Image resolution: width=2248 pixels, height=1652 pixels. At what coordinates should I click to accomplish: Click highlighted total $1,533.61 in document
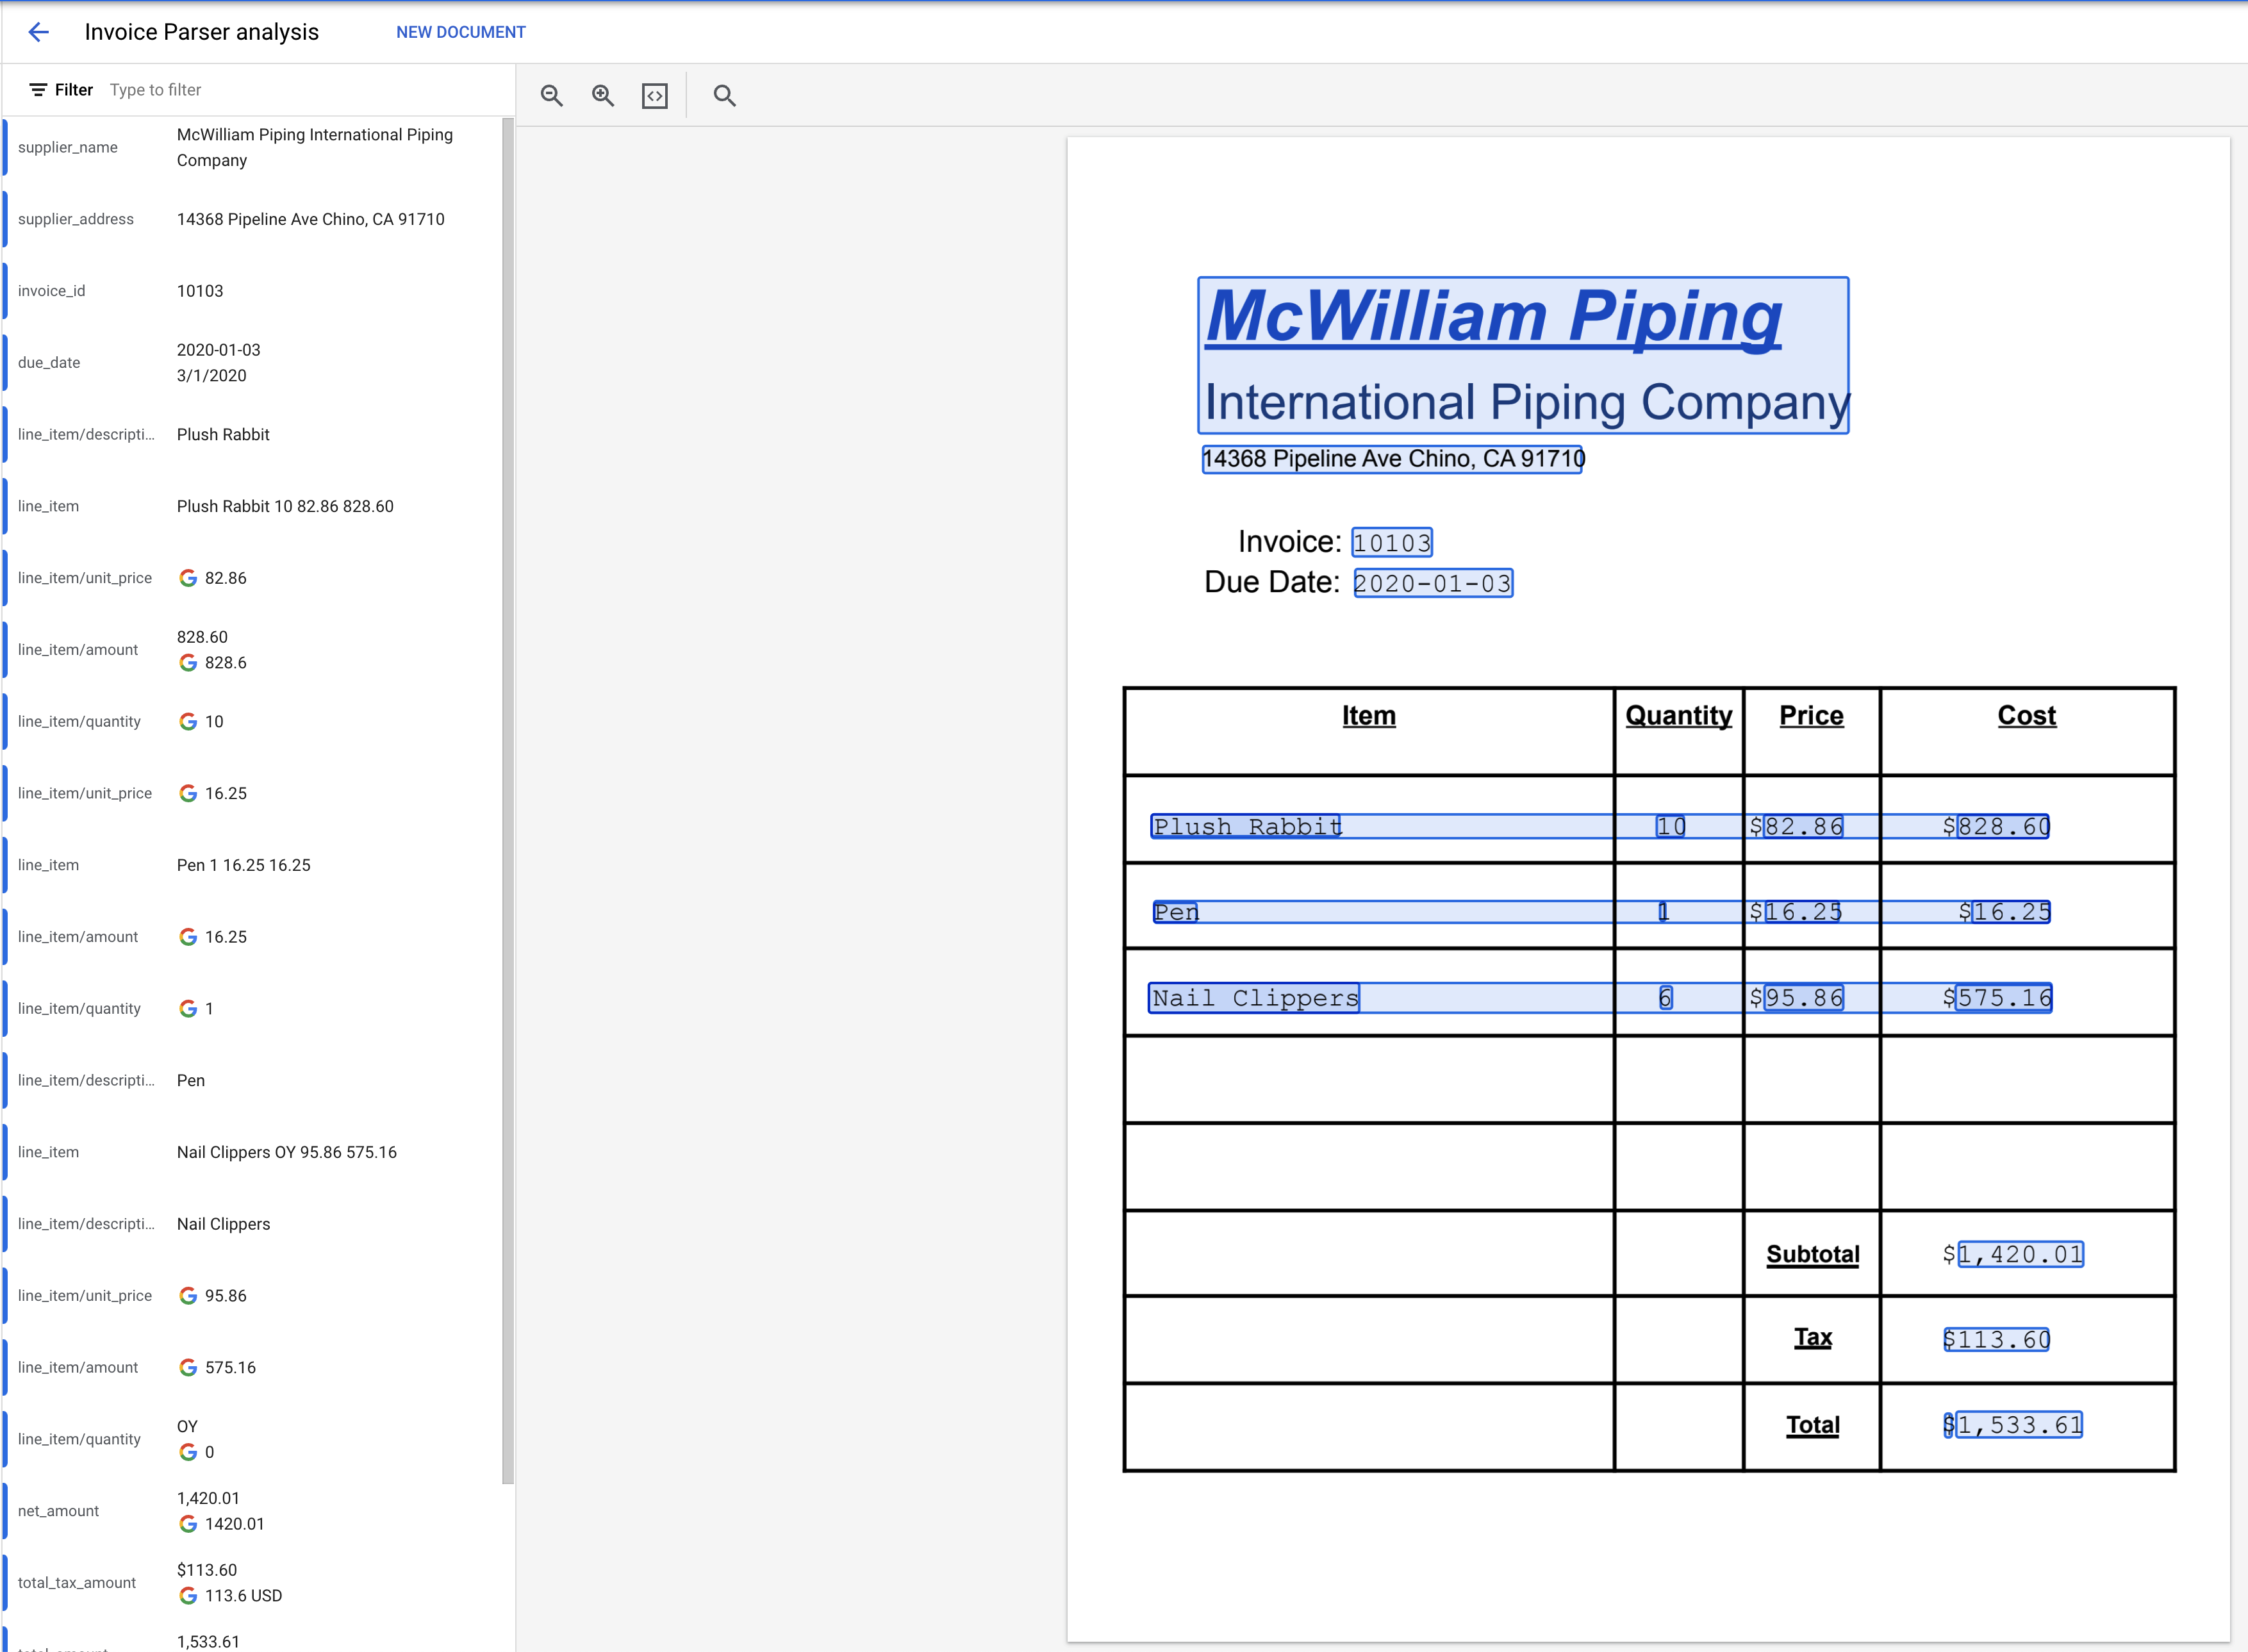click(x=2018, y=1425)
